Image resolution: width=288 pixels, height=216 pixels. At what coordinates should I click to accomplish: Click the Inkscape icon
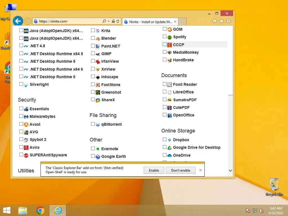98,77
